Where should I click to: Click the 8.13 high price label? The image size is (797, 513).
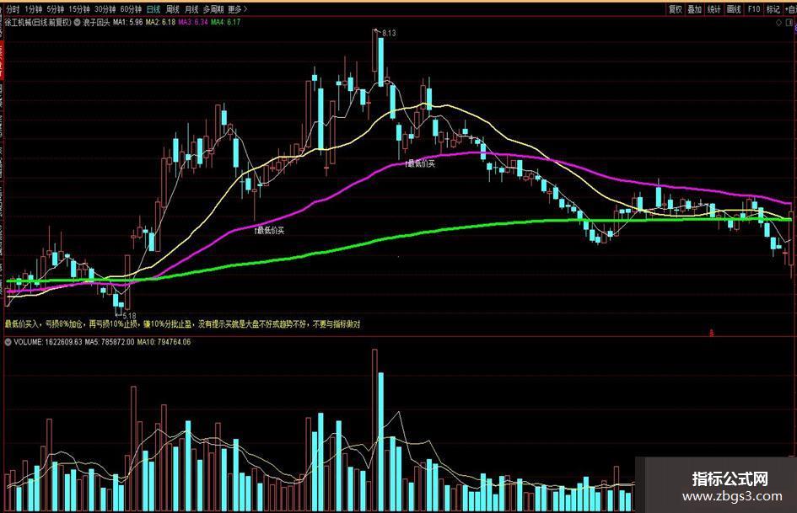389,33
